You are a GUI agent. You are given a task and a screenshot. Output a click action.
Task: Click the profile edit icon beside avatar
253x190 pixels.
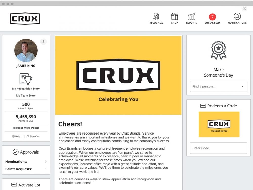[44, 42]
